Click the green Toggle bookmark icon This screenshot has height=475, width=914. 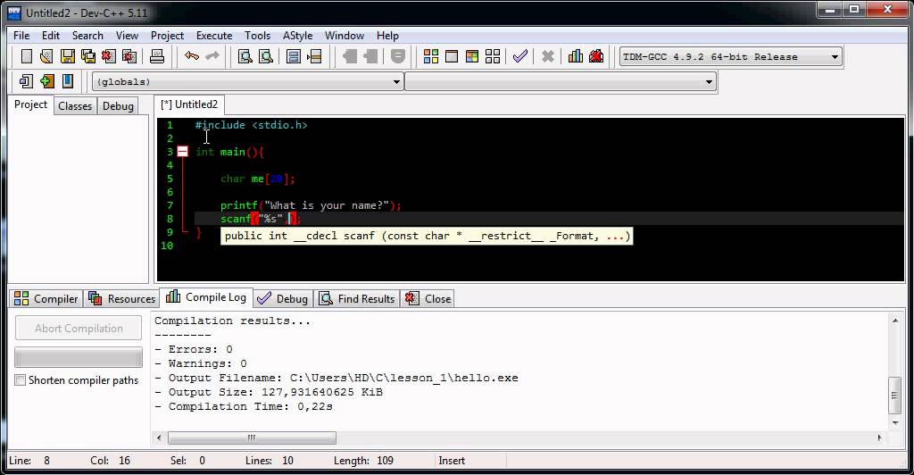point(47,81)
